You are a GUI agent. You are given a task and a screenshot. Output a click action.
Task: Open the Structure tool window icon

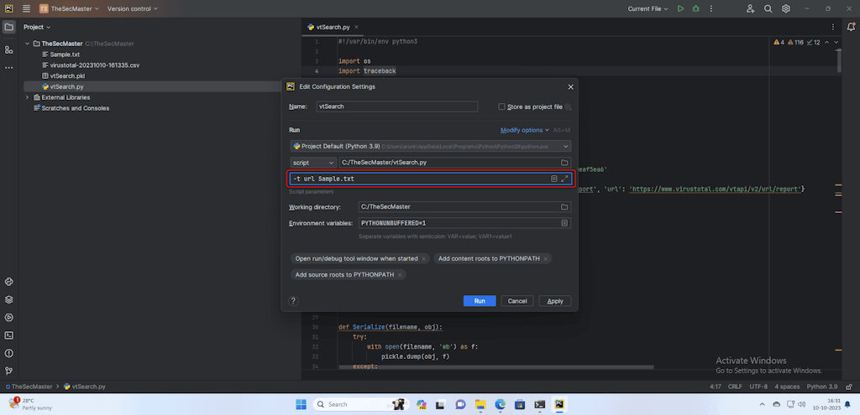pos(8,49)
